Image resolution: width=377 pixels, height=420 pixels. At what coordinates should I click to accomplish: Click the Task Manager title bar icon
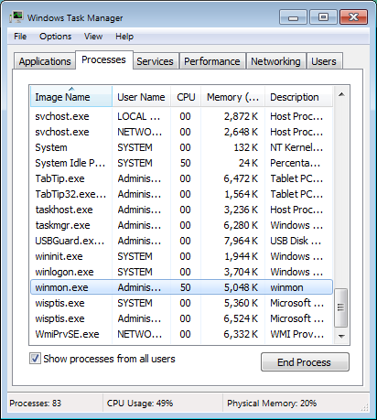[16, 17]
